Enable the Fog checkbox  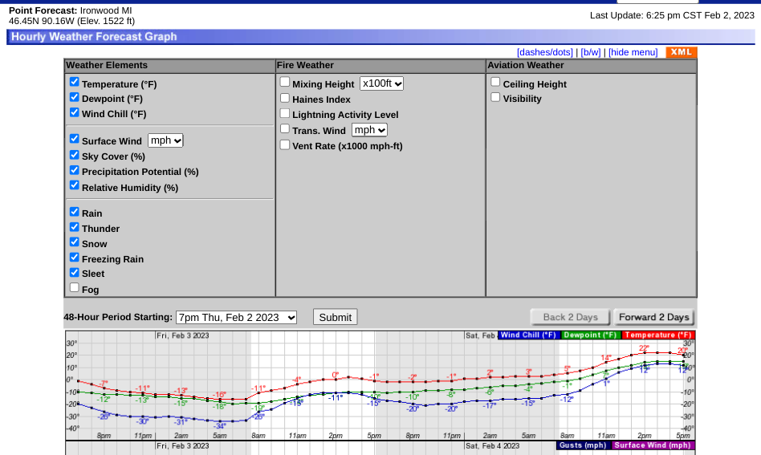[75, 287]
